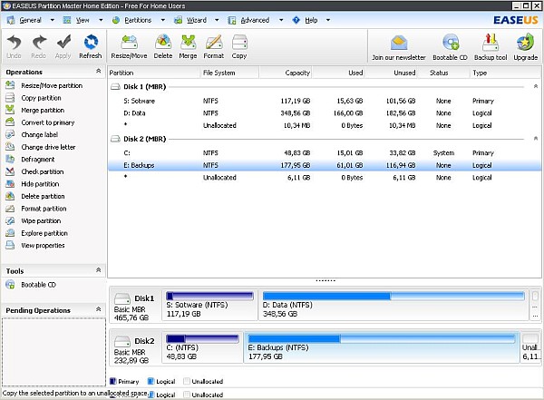Click the Copy toolbar icon
This screenshot has width=544, height=400.
point(239,46)
